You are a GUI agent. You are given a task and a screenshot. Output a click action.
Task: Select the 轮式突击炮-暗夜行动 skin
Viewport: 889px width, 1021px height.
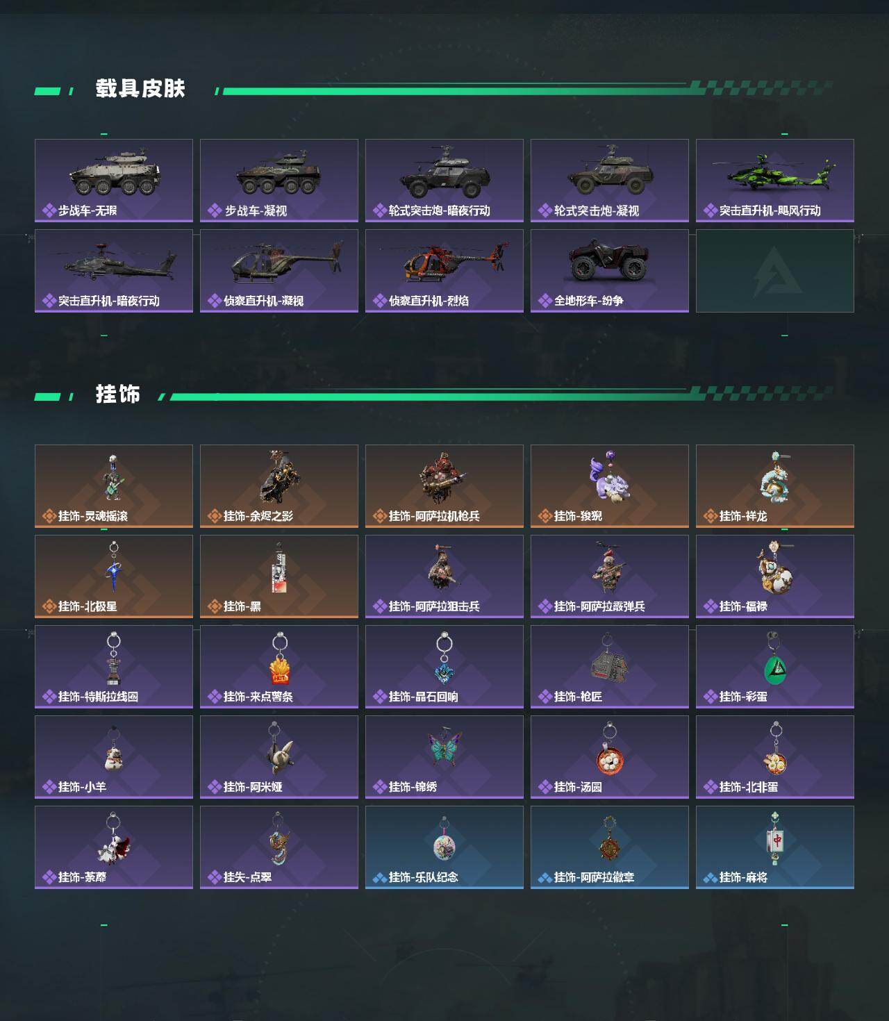(444, 181)
